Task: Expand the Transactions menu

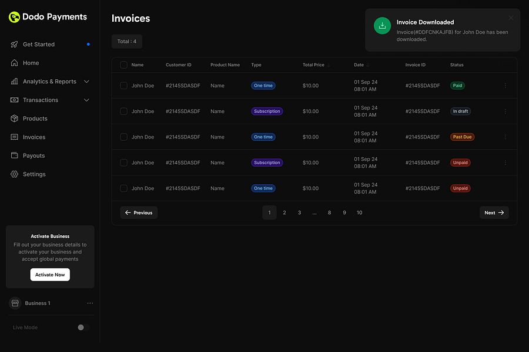Action: click(x=86, y=100)
